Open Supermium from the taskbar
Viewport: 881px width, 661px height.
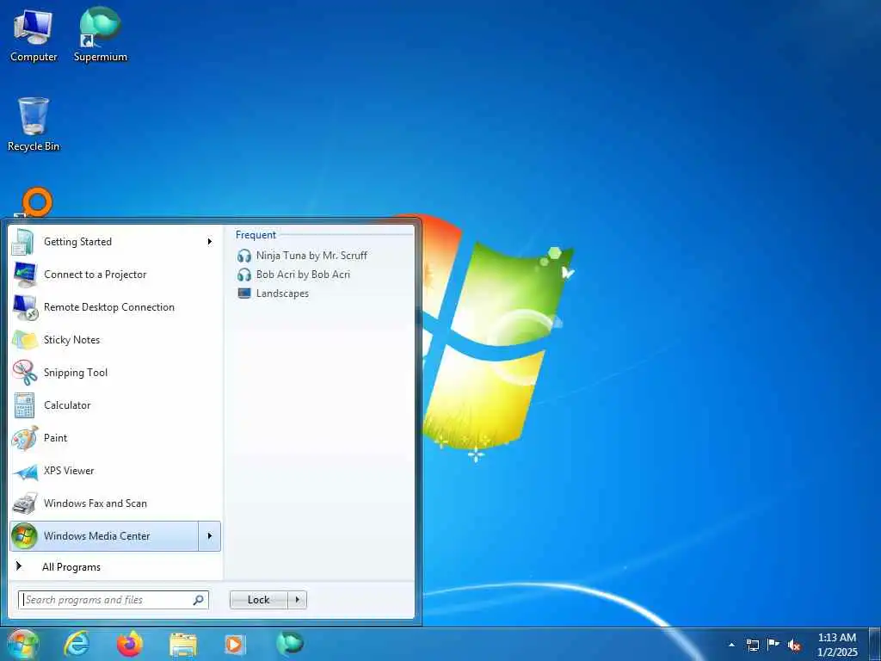click(289, 644)
